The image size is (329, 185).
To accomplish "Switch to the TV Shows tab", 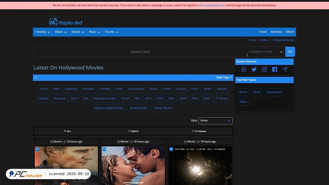I will click(x=199, y=131).
